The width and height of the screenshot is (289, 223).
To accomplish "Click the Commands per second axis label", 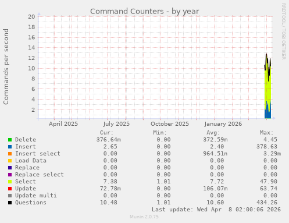I will (x=6, y=66).
